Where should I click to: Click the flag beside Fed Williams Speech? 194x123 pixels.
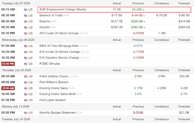tap(26, 83)
